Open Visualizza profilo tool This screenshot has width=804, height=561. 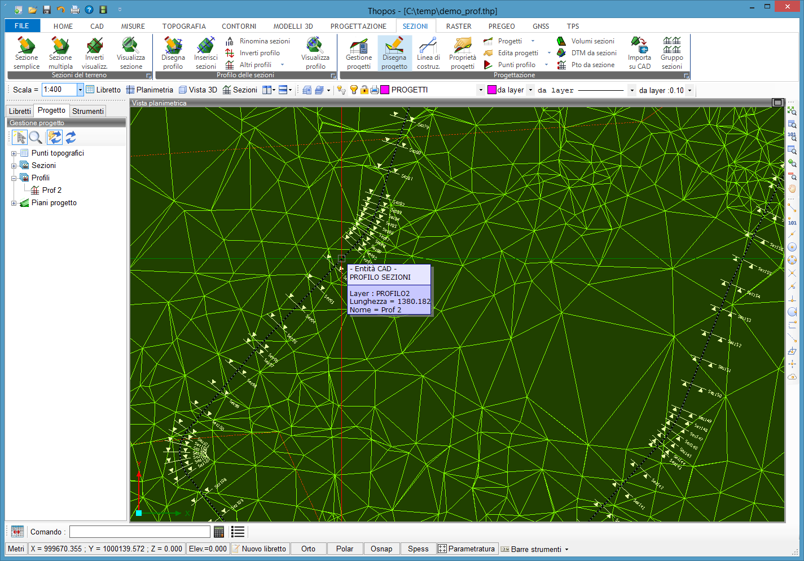point(315,53)
